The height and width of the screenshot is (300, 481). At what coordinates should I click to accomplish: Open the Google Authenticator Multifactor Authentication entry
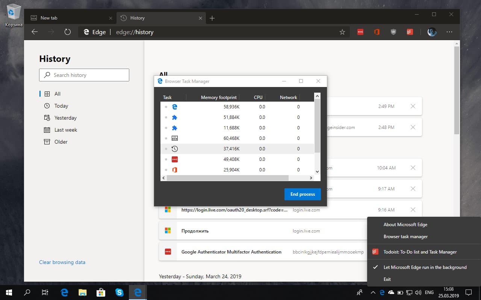(x=231, y=252)
